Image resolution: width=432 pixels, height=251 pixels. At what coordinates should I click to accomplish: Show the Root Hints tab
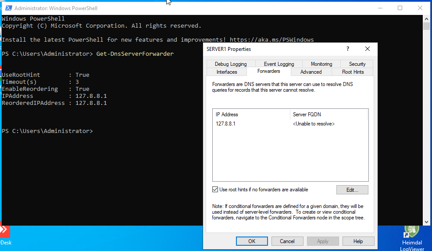tap(353, 72)
